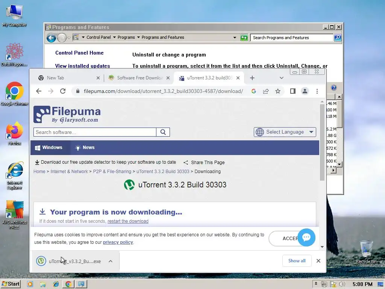The image size is (385, 289).
Task: Show hidden tray icons arrow
Action: click(316, 284)
